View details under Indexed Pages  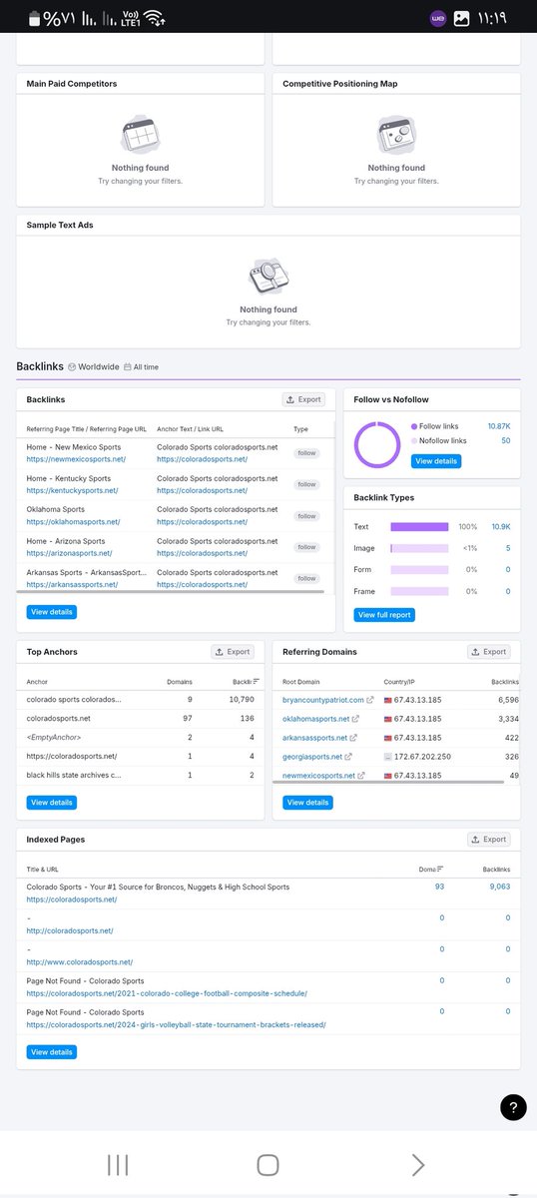51,1052
